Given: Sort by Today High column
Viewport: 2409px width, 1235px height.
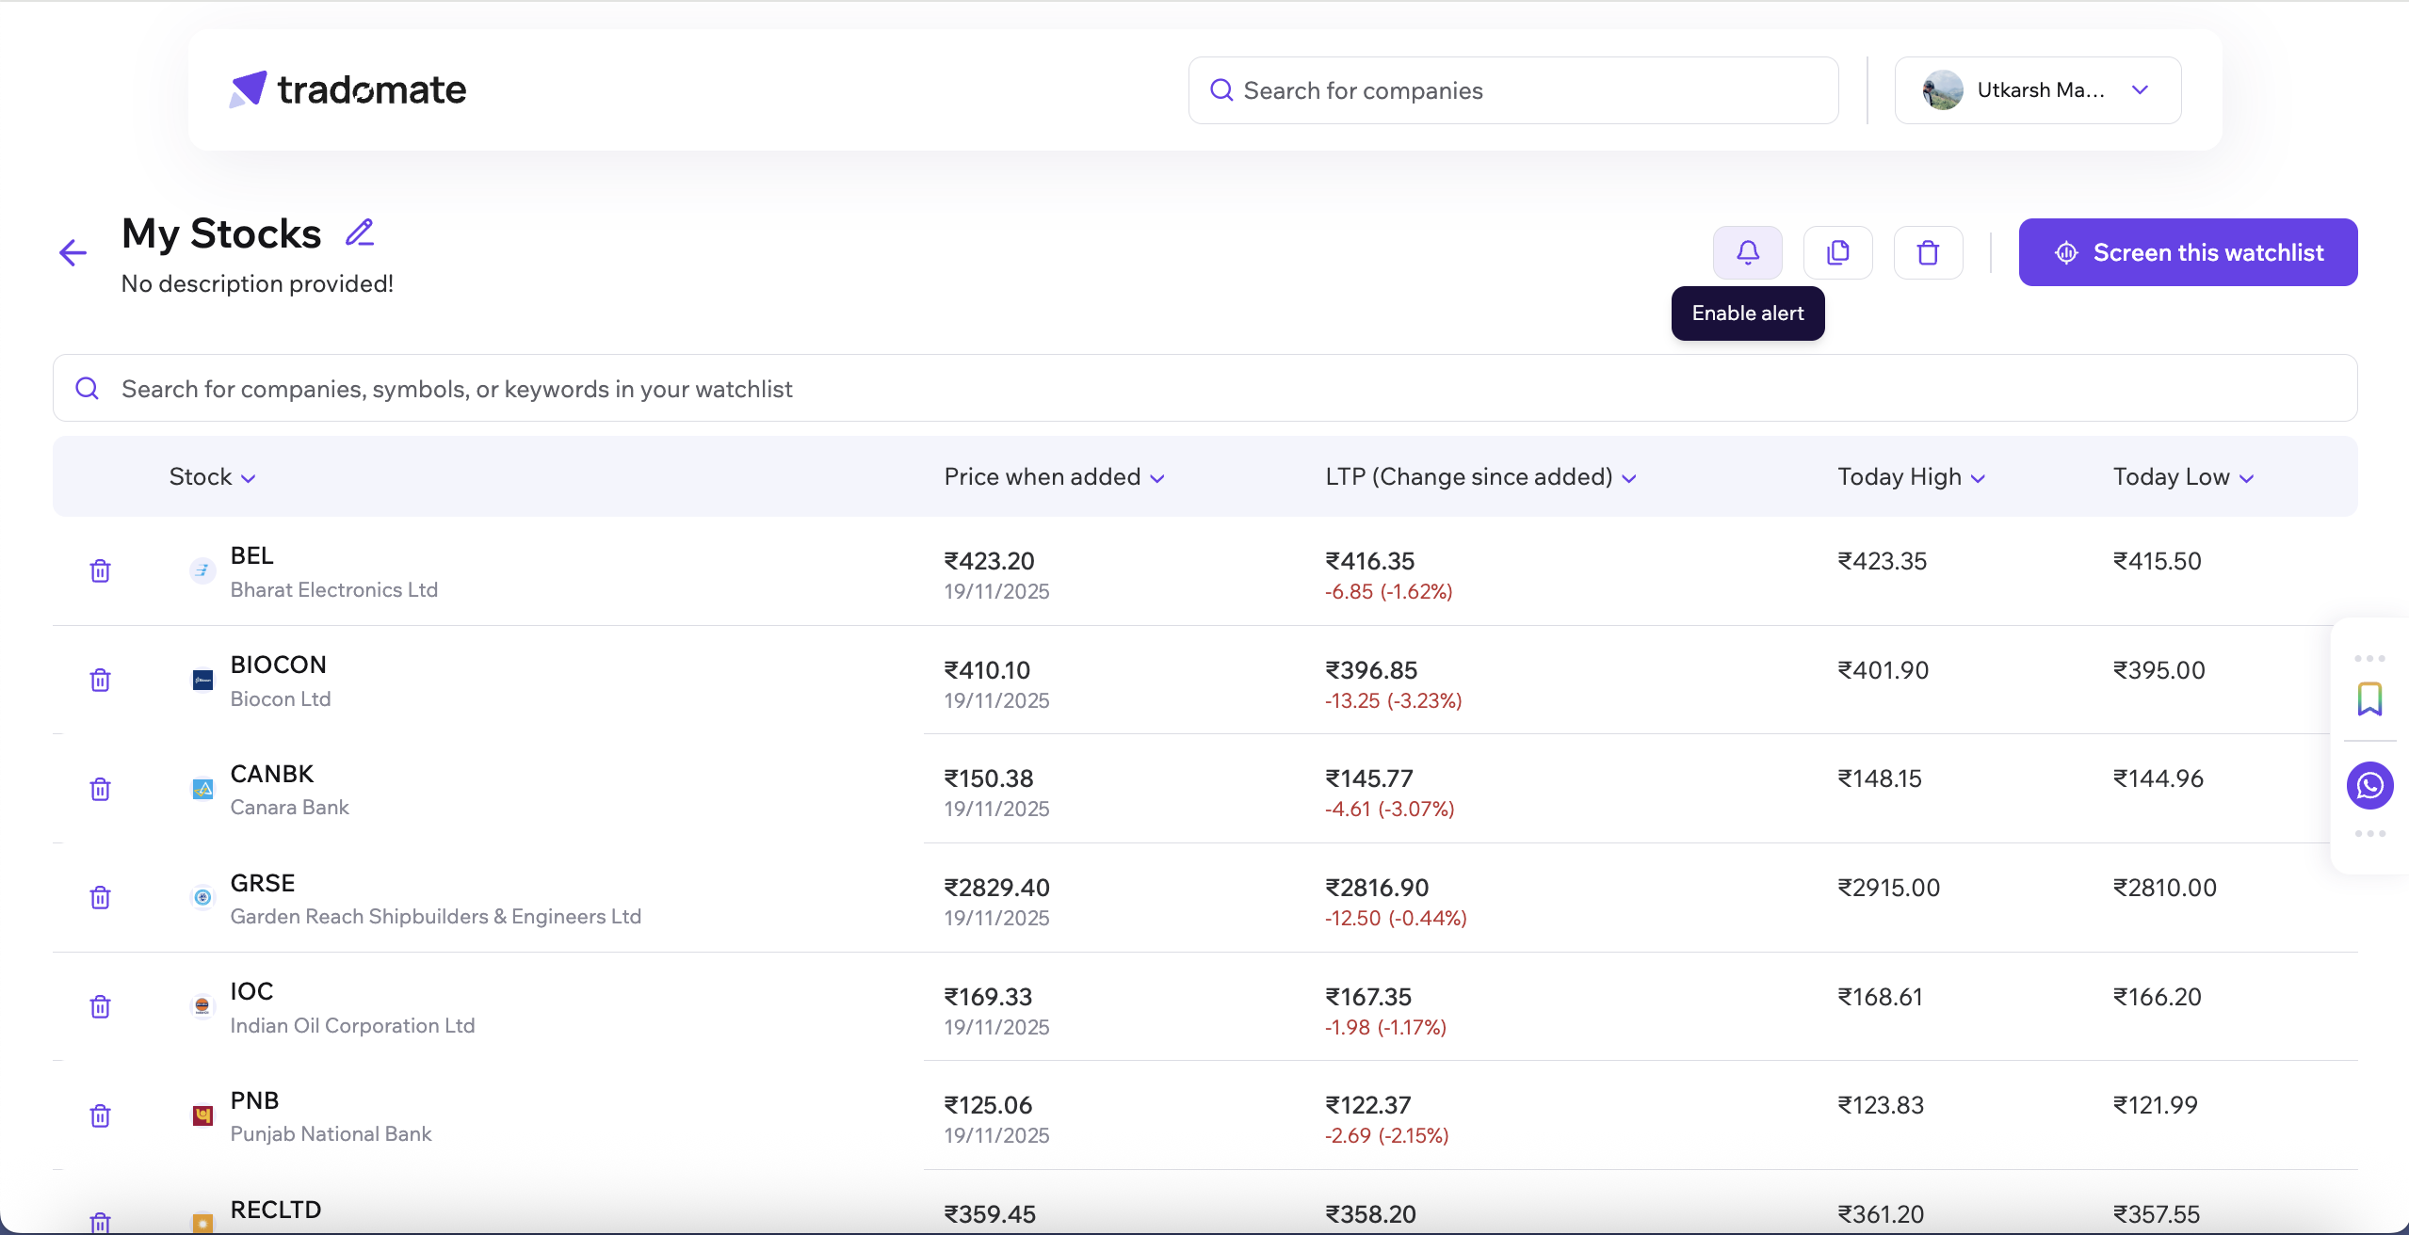Looking at the screenshot, I should tap(1911, 477).
